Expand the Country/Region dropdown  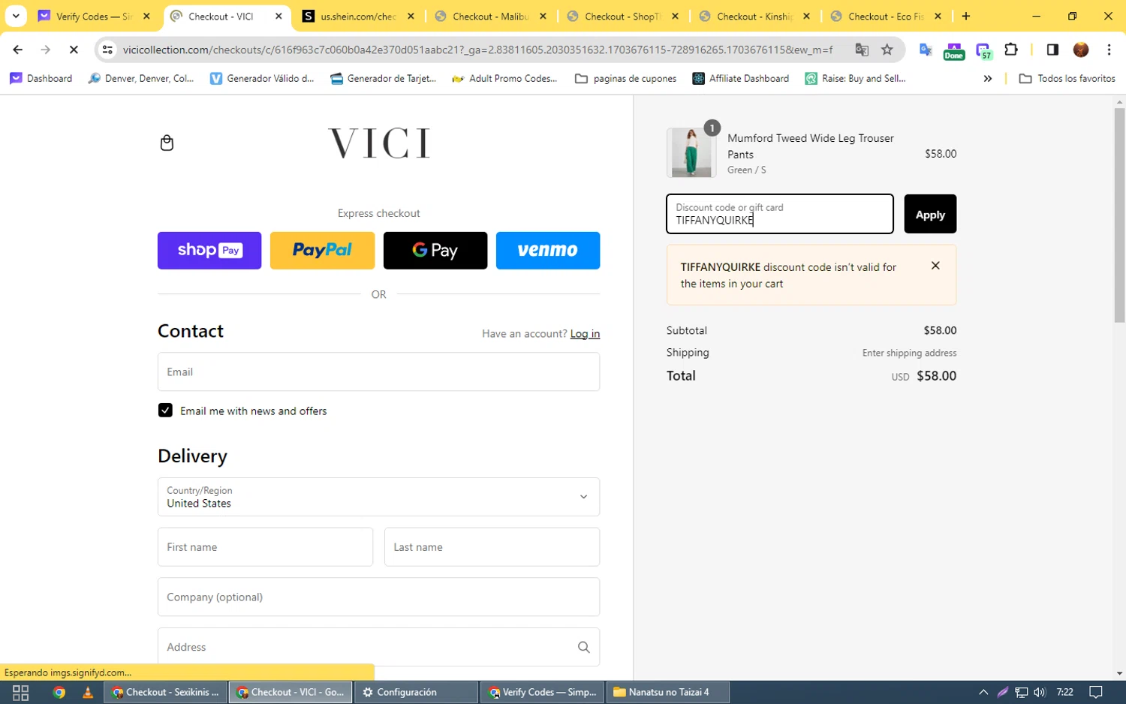[378, 497]
